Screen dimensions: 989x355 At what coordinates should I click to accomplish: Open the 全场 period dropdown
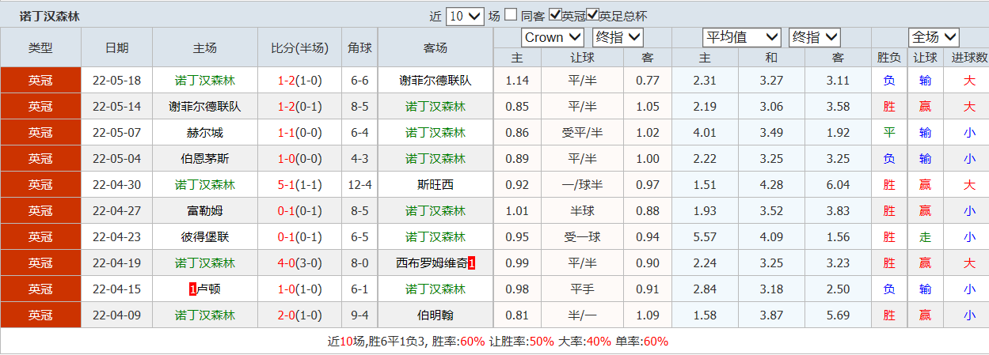click(934, 37)
